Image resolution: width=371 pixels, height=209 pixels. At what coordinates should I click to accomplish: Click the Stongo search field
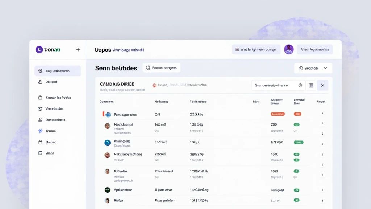tap(278, 85)
